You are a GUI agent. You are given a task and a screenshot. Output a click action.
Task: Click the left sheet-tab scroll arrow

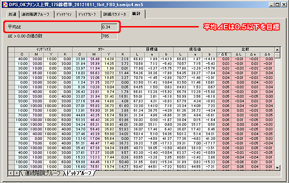pos(11,173)
